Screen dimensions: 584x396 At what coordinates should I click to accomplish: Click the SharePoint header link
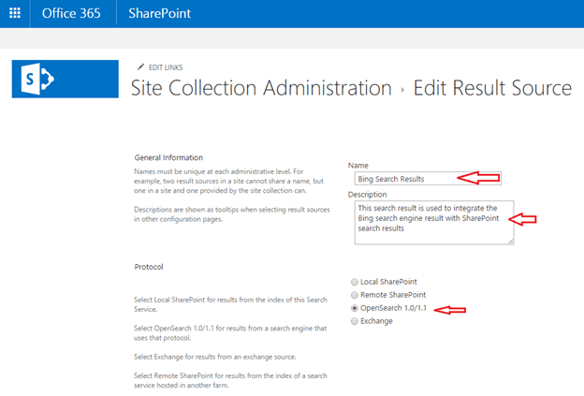coord(161,13)
